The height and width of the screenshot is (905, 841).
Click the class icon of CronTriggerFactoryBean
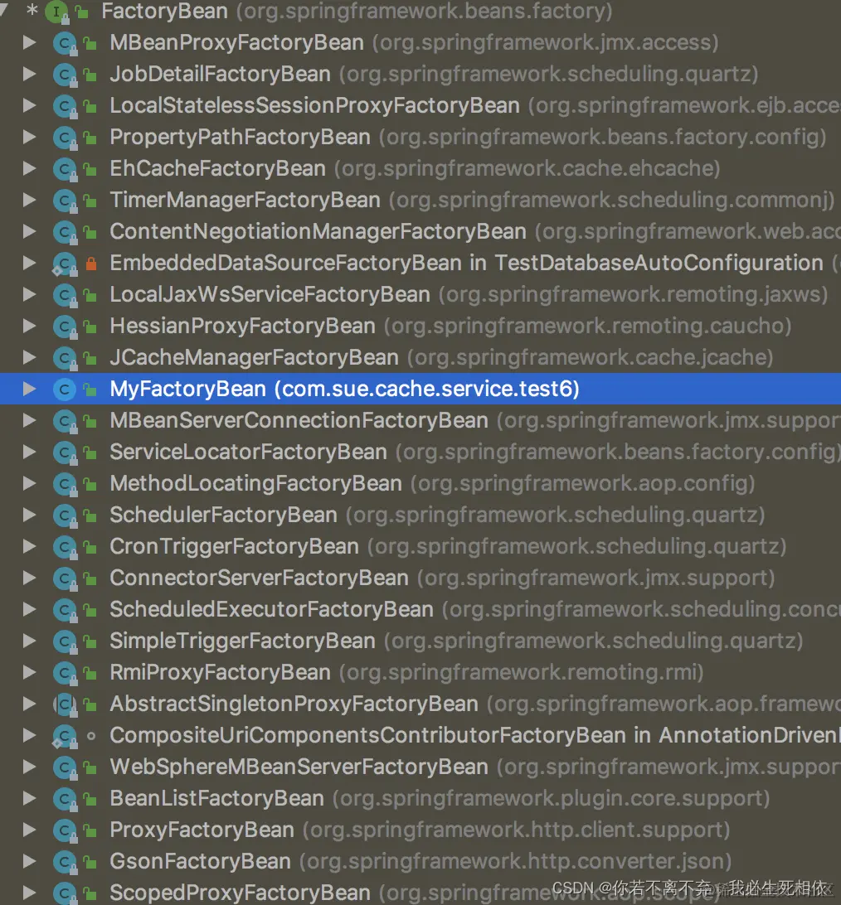tap(65, 547)
